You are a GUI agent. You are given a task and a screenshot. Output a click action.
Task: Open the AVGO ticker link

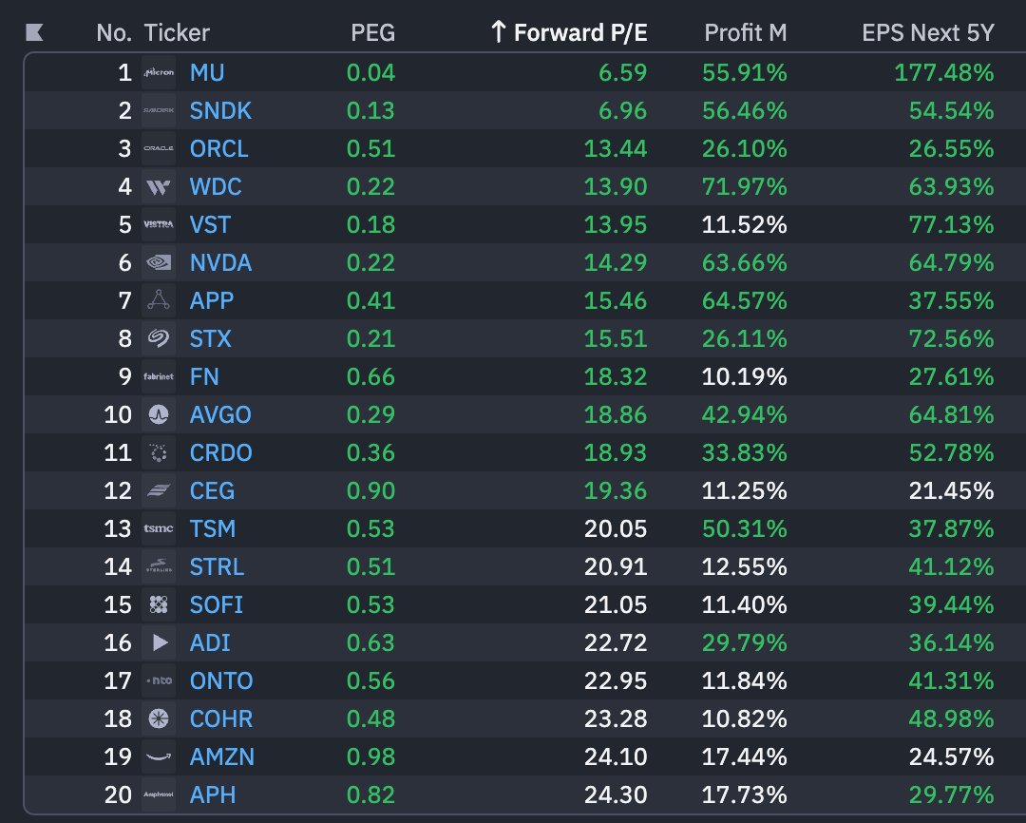[x=220, y=414]
